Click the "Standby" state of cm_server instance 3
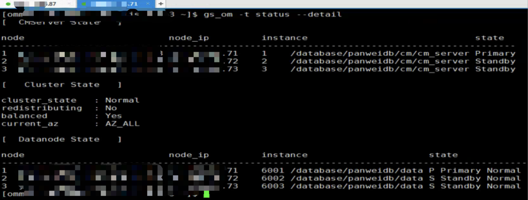 coord(495,69)
